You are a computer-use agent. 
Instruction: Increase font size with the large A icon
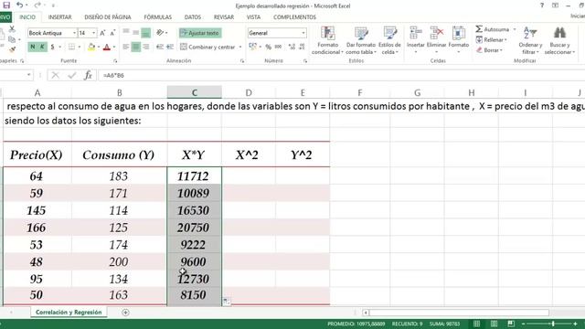(x=102, y=33)
